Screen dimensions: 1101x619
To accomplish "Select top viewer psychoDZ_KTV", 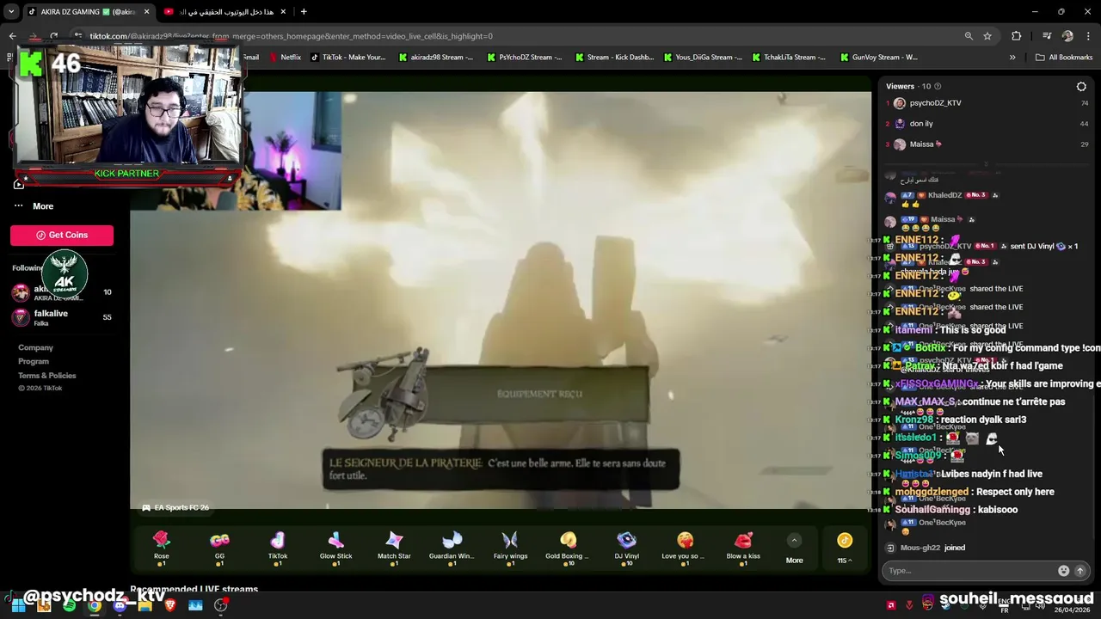I will [x=986, y=103].
